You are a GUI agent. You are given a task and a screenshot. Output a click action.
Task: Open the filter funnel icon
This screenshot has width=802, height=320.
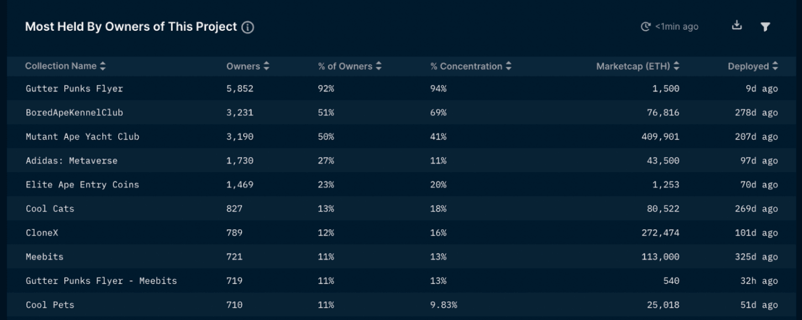point(765,26)
